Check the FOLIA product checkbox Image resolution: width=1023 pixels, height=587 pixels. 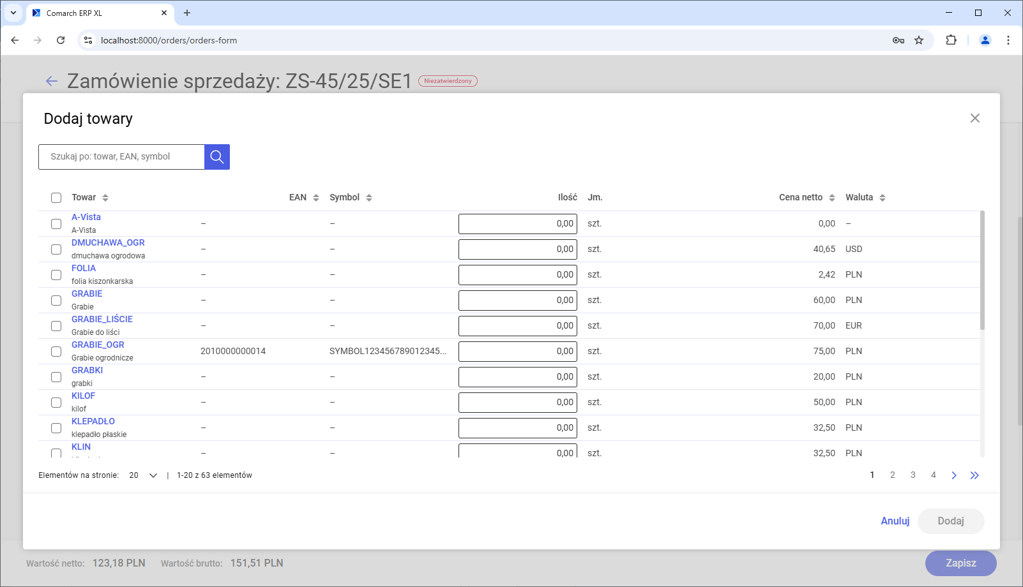point(56,275)
